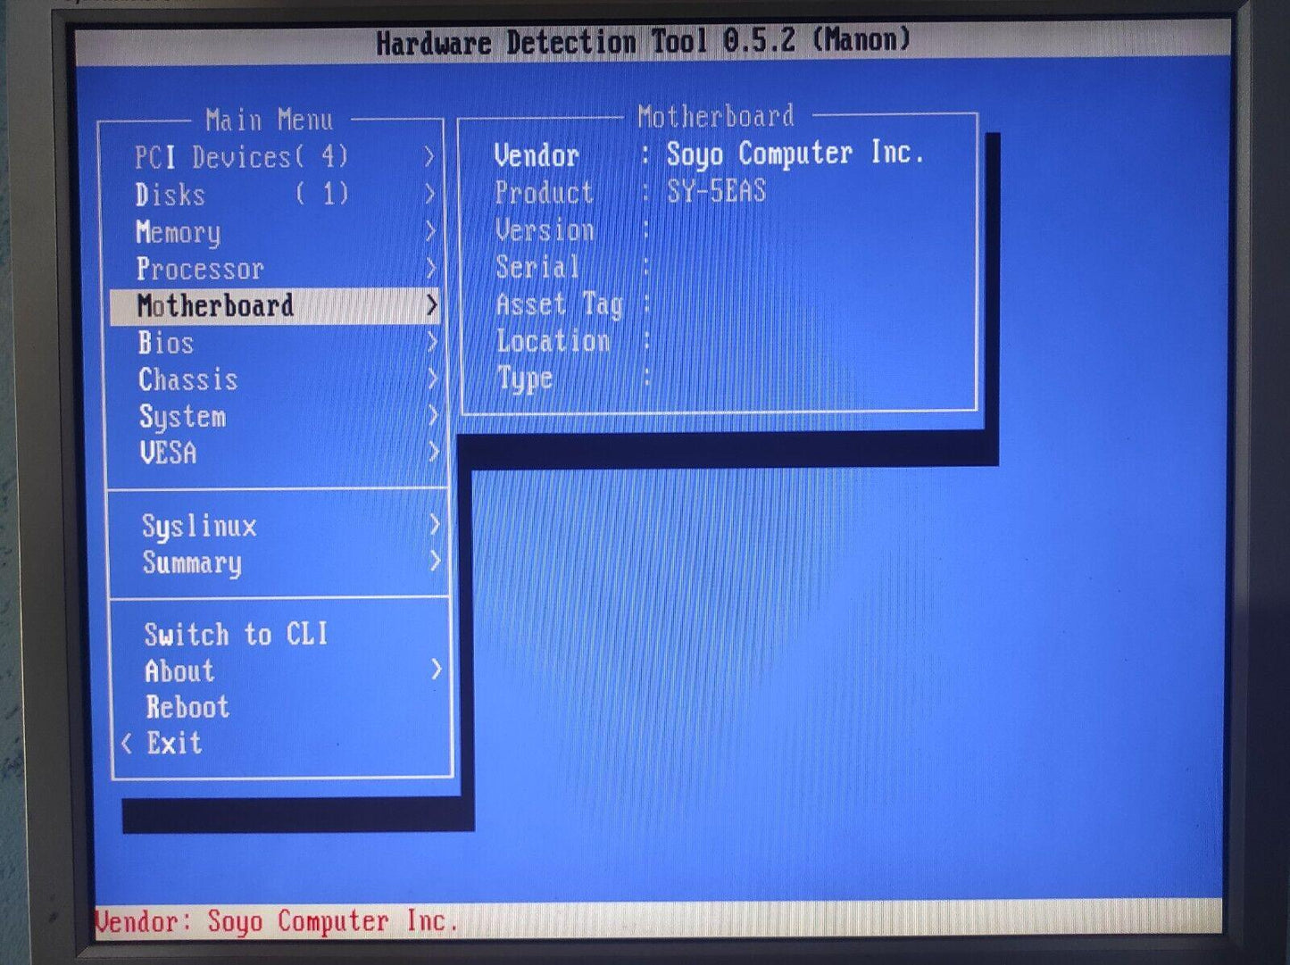Expand arrow next to About

pos(436,670)
